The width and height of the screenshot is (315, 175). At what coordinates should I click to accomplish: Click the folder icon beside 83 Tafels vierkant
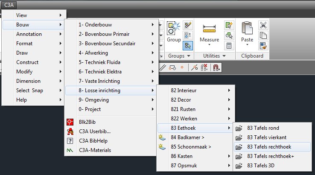pos(239,137)
